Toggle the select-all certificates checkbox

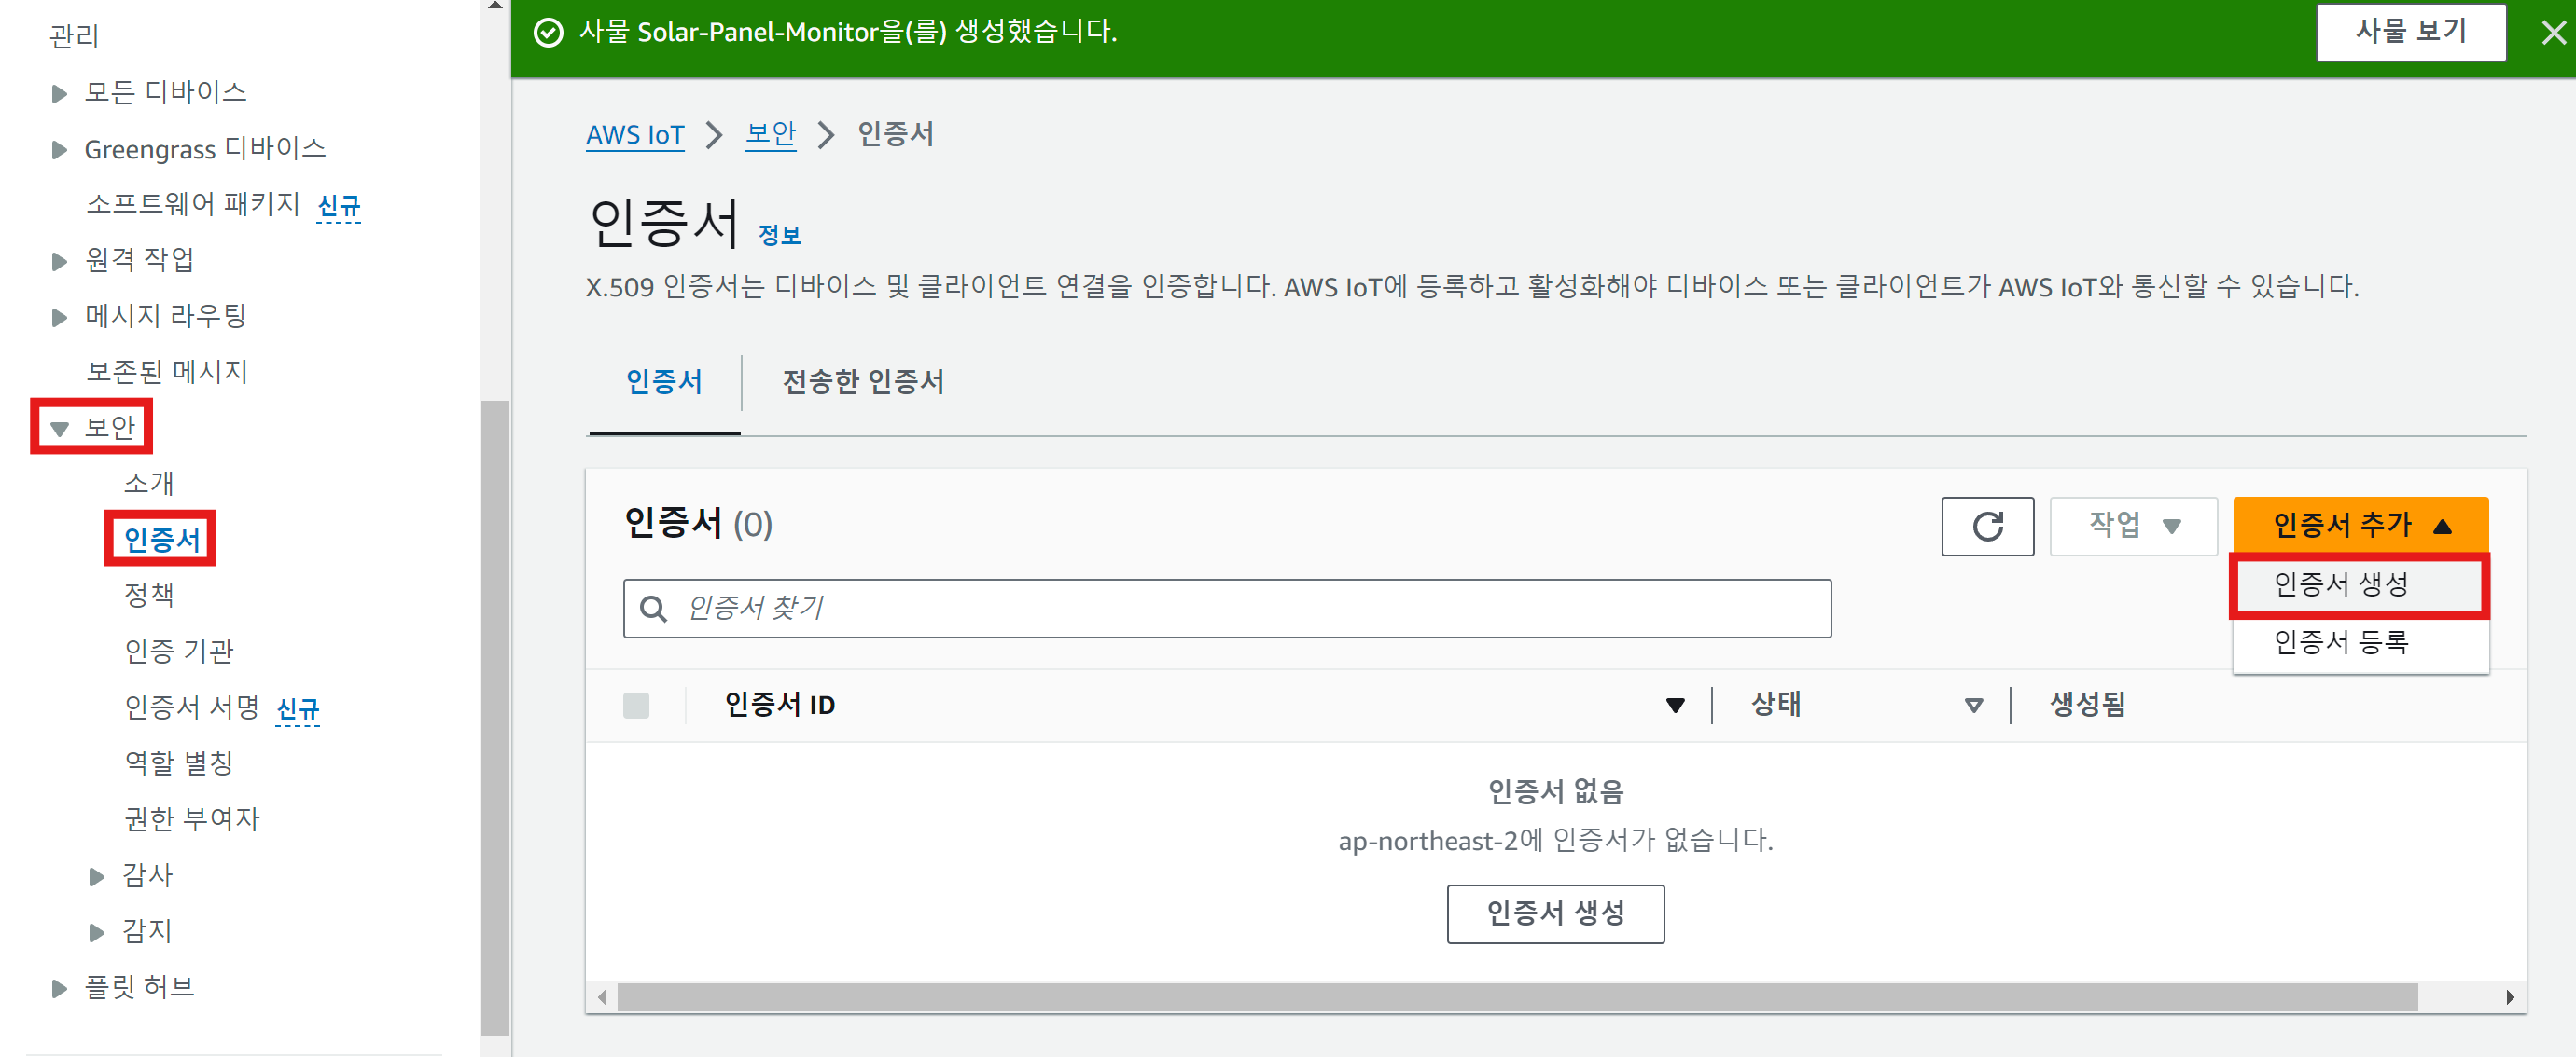(x=636, y=706)
